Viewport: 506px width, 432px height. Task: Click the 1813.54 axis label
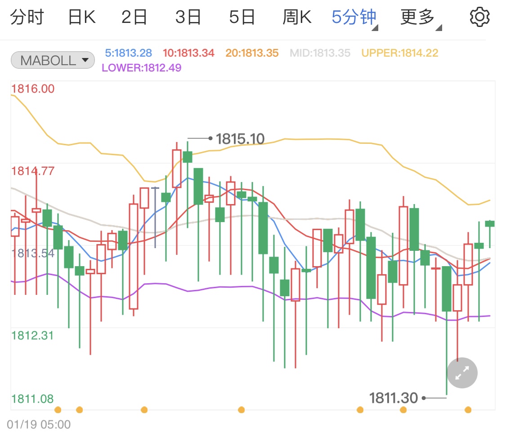[33, 253]
